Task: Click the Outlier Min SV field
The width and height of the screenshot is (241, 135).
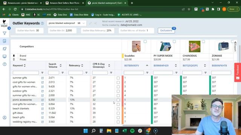Action: coord(62,30)
